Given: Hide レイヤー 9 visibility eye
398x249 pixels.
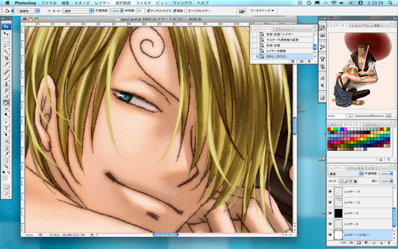Looking at the screenshot, I should pyautogui.click(x=330, y=213).
